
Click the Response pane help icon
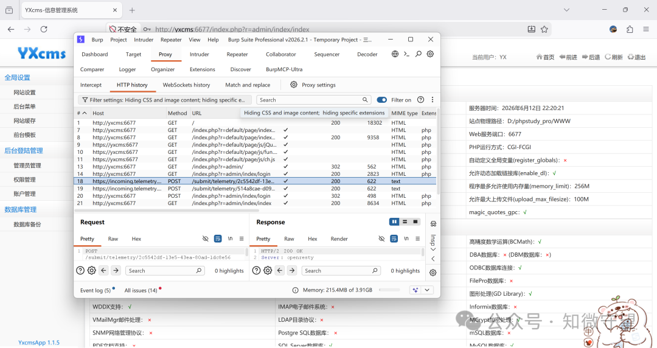[x=256, y=271]
